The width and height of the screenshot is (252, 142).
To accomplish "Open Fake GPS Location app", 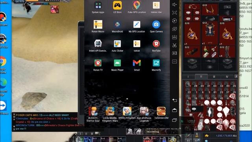I will pyautogui.click(x=137, y=5).
